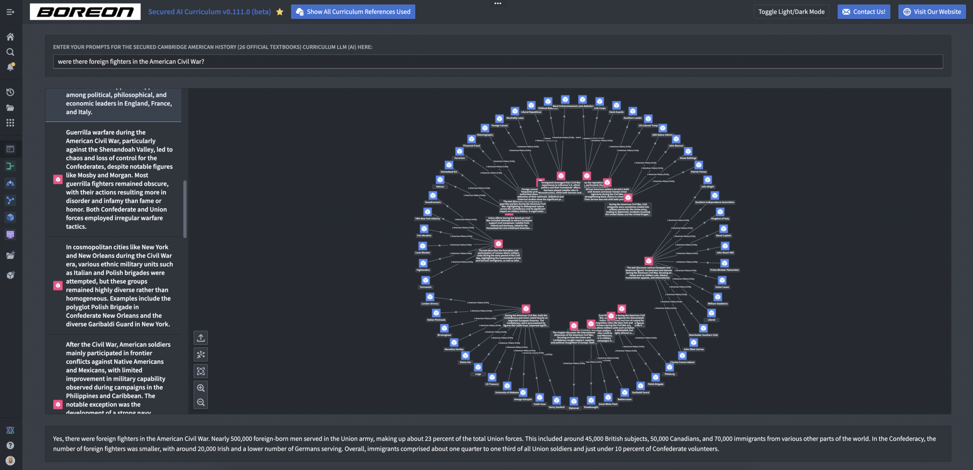Open the Home icon in sidebar
The height and width of the screenshot is (470, 973).
click(10, 37)
